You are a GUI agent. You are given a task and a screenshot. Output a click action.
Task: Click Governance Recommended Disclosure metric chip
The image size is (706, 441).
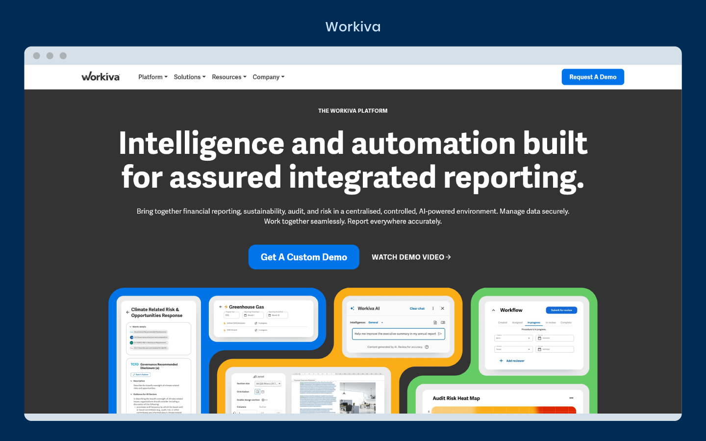pyautogui.click(x=149, y=332)
